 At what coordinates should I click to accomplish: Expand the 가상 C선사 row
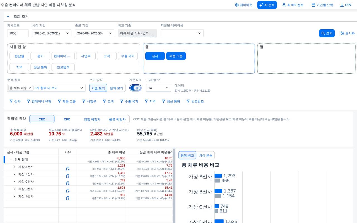(x=14, y=181)
